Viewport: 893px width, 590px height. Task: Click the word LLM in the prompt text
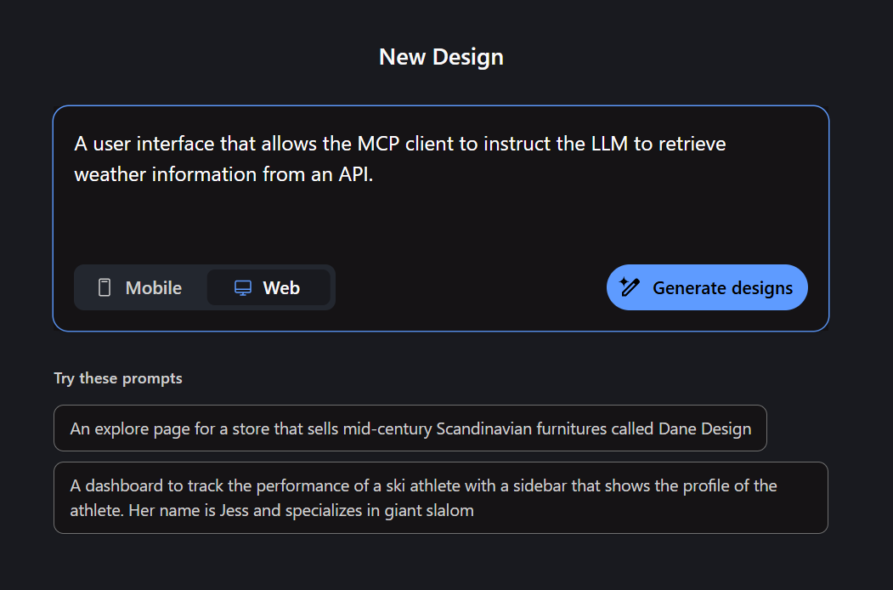[609, 144]
